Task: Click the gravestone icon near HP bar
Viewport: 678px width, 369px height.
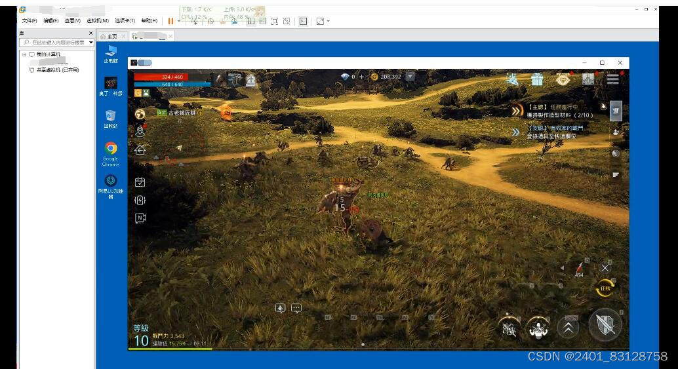Action: tap(250, 79)
